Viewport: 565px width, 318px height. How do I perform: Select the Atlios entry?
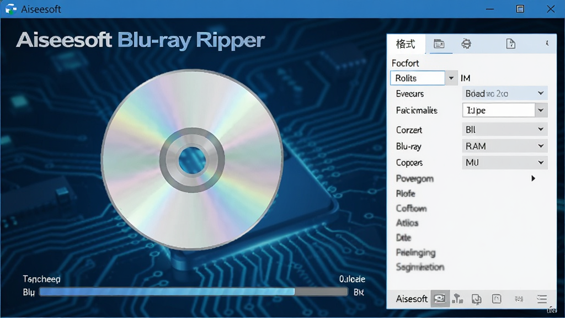(x=407, y=223)
